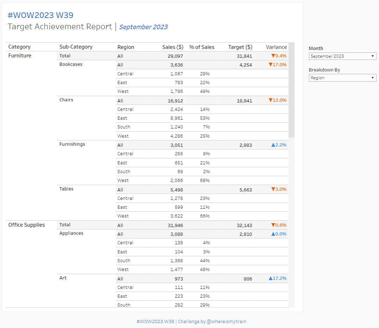379x328 pixels.
Task: Click the orange down triangle beside Tables 3.0%
Action: 273,189
